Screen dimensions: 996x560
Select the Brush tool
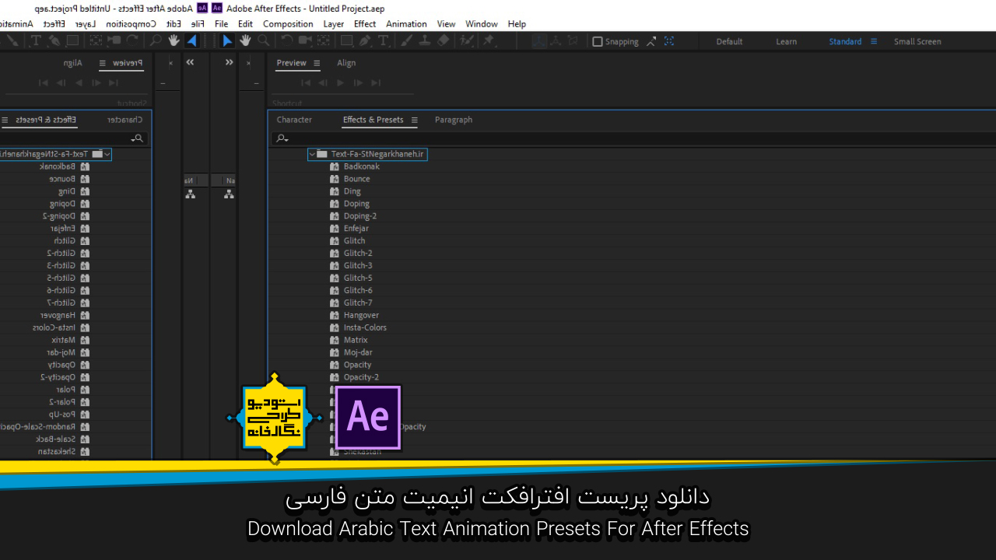[x=406, y=40]
